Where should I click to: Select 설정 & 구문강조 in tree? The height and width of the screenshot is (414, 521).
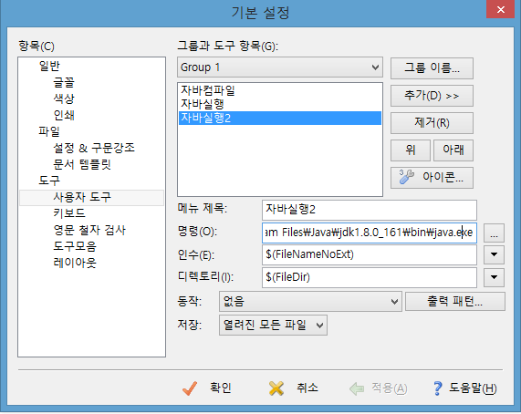(94, 148)
